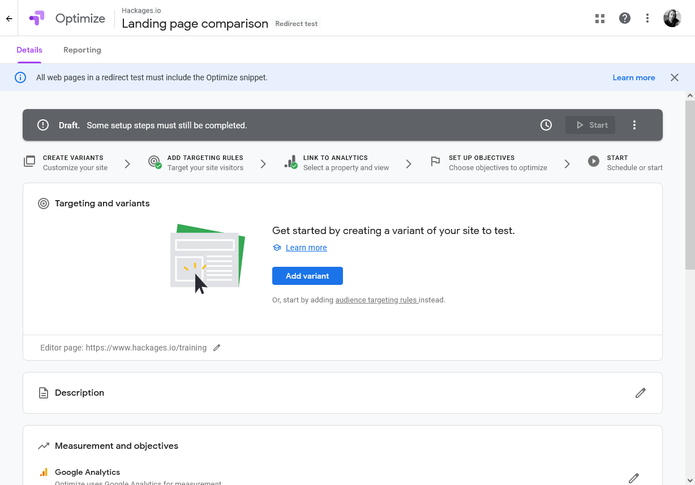Select the Set Up Objectives step
Screen dimensions: 695x485
pos(489,163)
